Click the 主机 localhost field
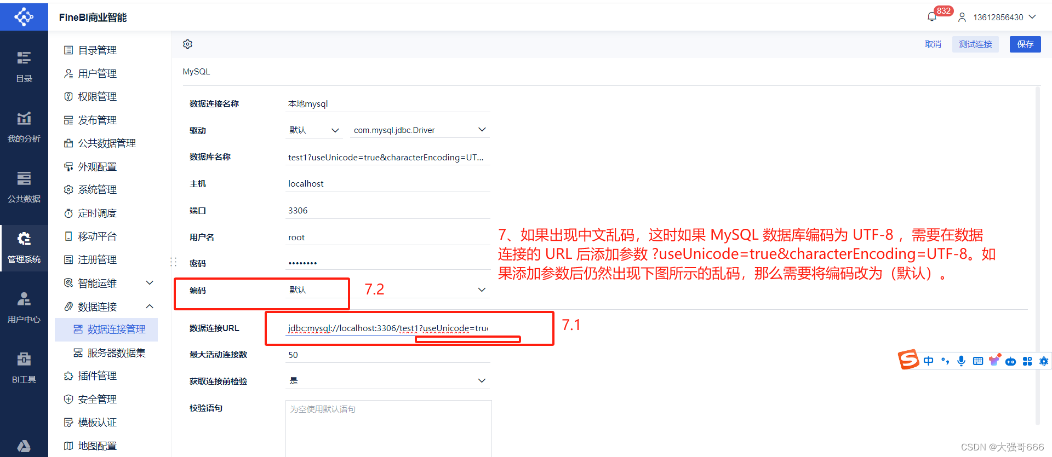 click(x=387, y=184)
